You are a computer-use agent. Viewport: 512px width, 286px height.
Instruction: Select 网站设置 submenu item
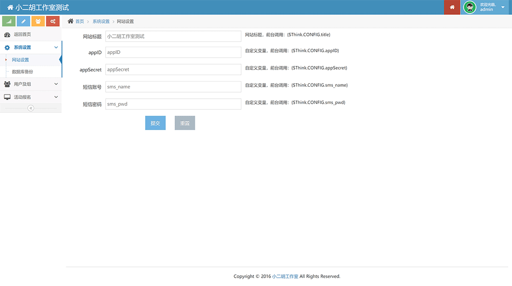20,60
